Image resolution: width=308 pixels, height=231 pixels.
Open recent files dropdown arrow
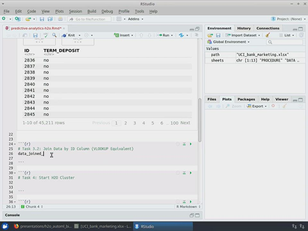pyautogui.click(x=34, y=19)
